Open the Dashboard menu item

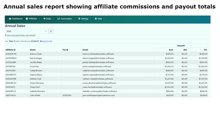15,19
